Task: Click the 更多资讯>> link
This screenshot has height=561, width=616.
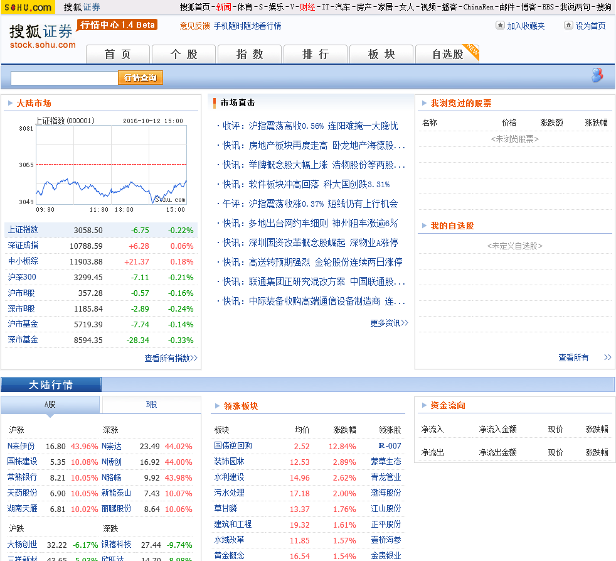Action: pyautogui.click(x=389, y=323)
